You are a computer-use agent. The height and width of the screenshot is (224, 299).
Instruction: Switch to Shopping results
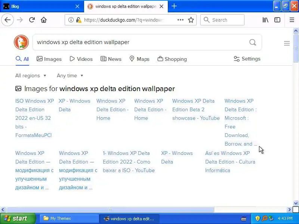[x=172, y=59]
